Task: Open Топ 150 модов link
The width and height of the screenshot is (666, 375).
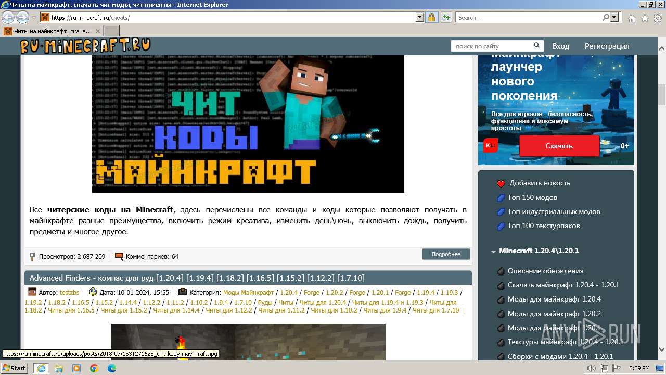Action: click(532, 198)
